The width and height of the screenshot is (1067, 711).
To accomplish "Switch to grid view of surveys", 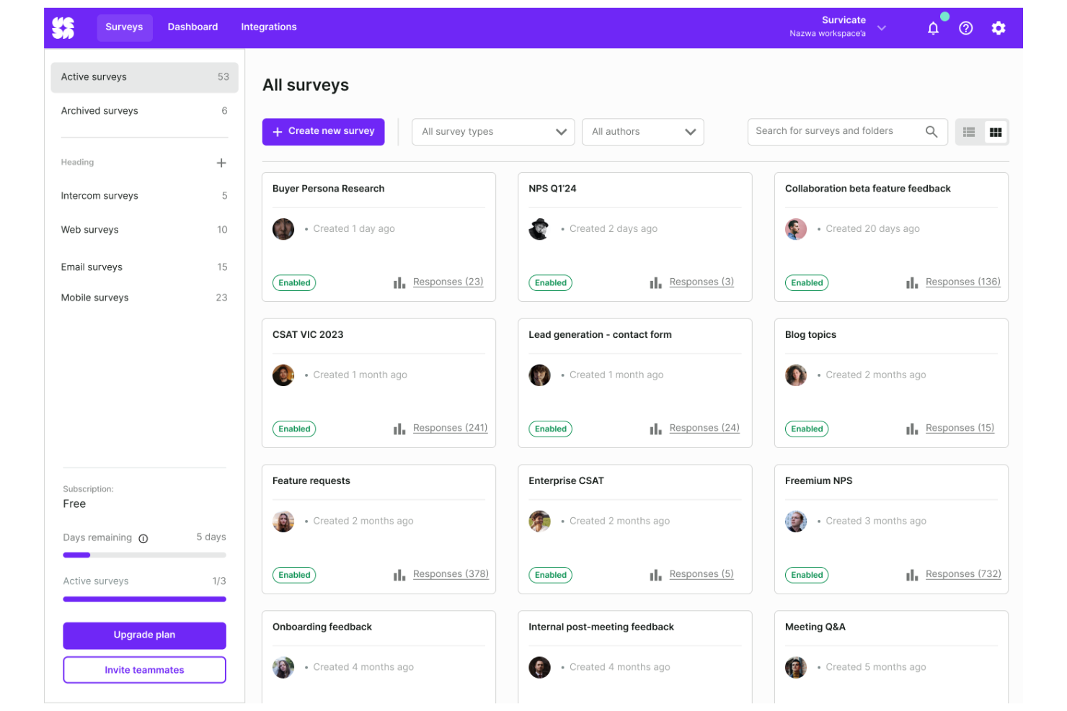I will click(996, 131).
